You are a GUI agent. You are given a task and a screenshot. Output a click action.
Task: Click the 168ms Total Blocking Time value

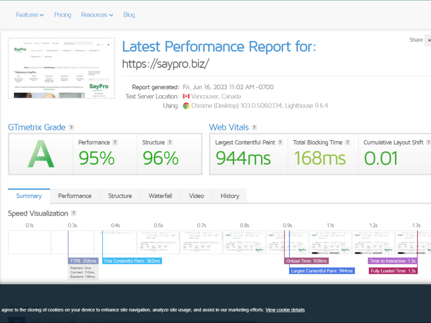pos(320,158)
